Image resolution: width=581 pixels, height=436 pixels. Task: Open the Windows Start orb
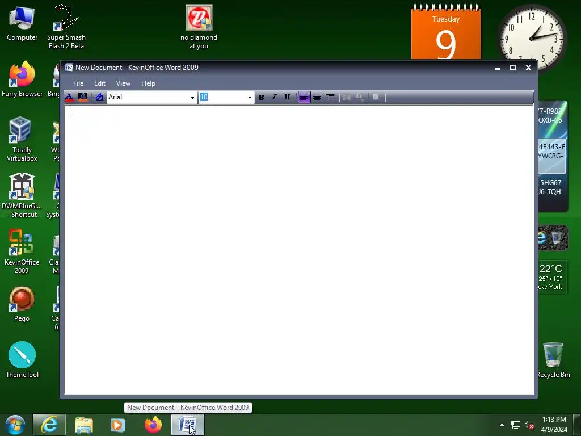point(15,425)
